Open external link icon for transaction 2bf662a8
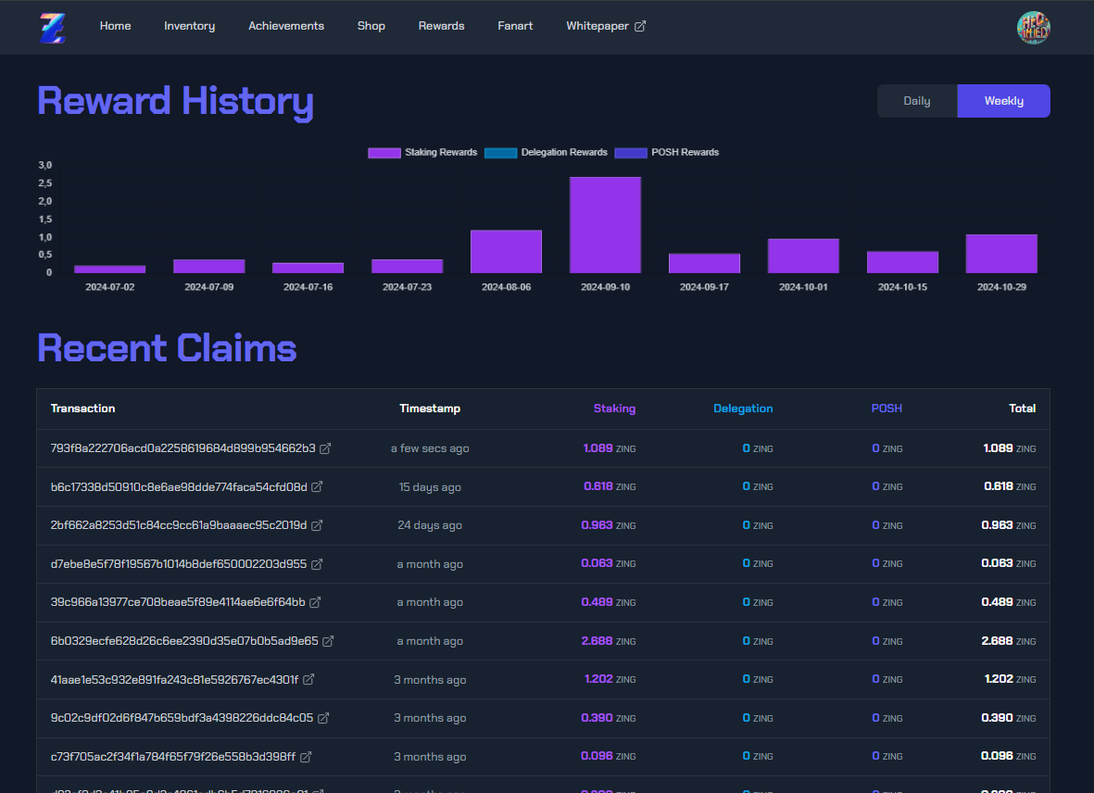The width and height of the screenshot is (1094, 793). pos(317,525)
